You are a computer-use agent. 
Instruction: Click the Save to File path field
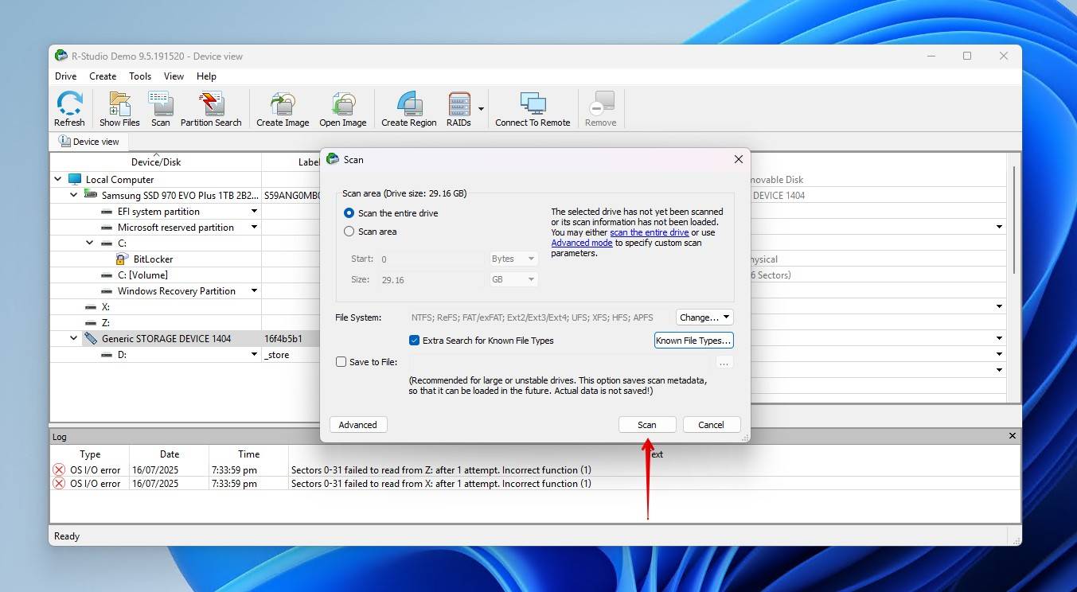[x=560, y=362]
